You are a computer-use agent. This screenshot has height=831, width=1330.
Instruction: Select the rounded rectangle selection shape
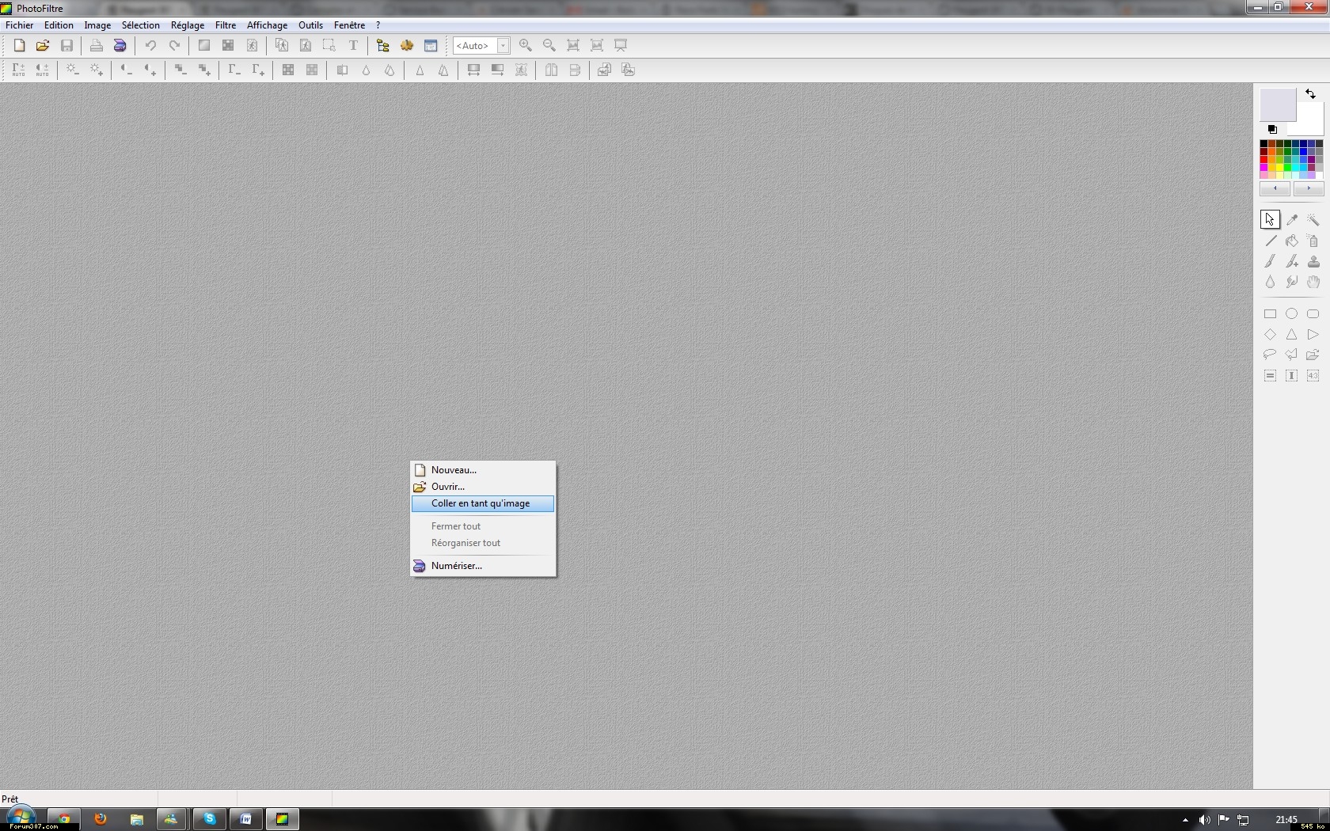point(1313,313)
